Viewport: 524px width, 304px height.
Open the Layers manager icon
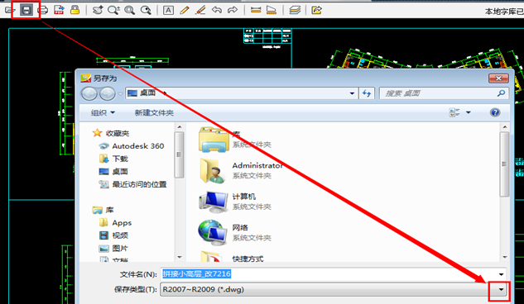click(x=295, y=10)
